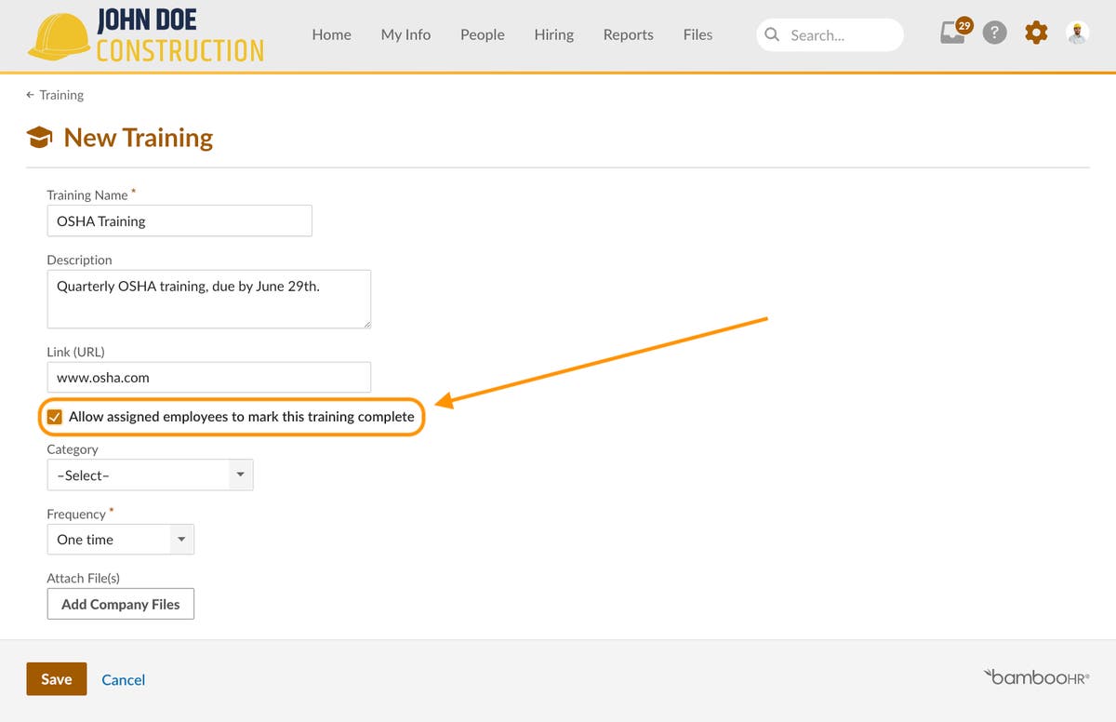Open the help question mark icon

point(994,33)
